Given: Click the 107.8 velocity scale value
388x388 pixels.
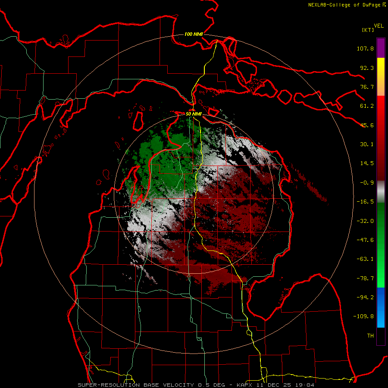Looking at the screenshot, I should [x=365, y=48].
